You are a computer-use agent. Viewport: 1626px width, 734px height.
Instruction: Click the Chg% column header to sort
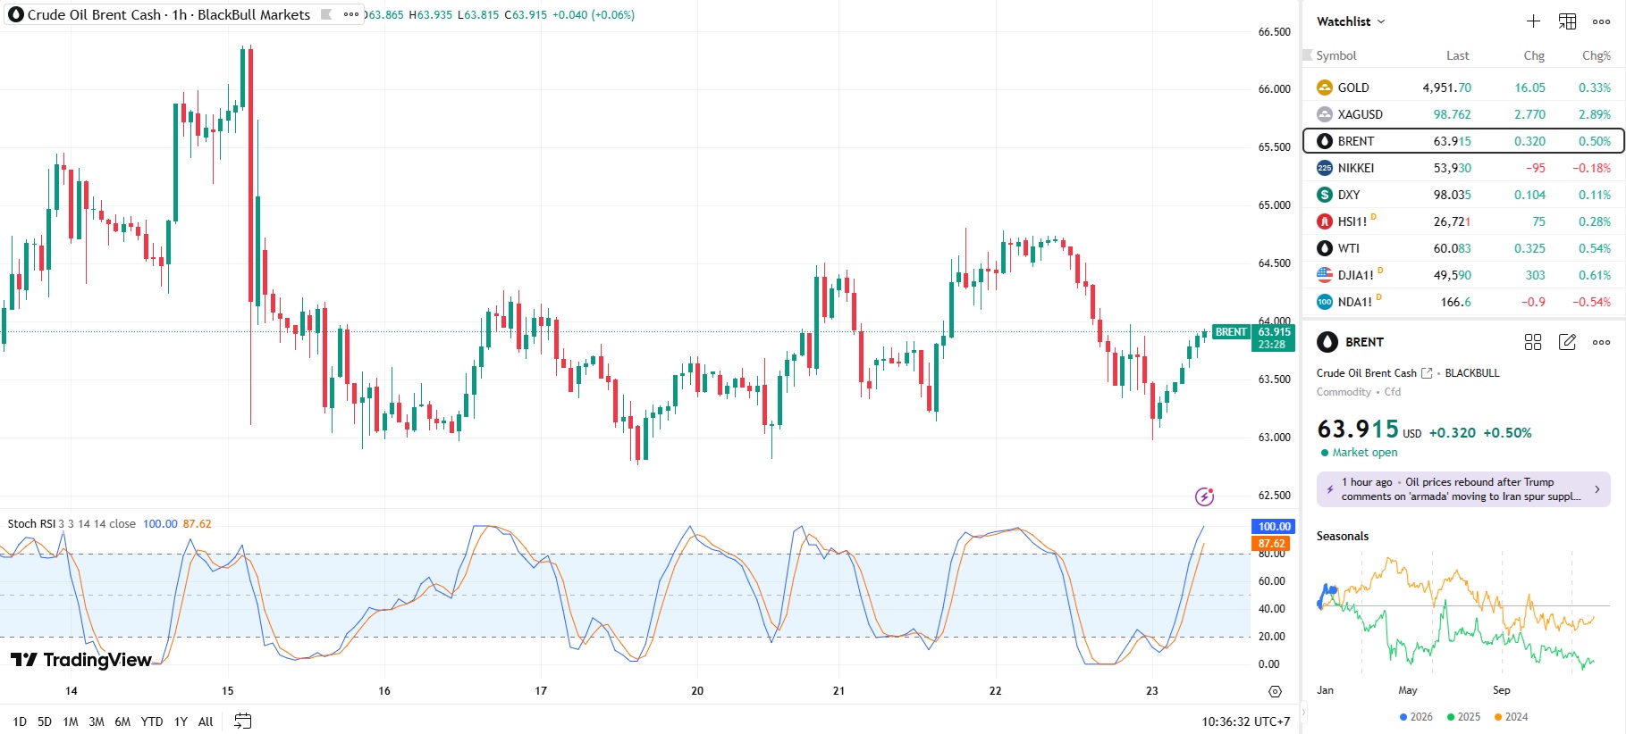point(1596,55)
